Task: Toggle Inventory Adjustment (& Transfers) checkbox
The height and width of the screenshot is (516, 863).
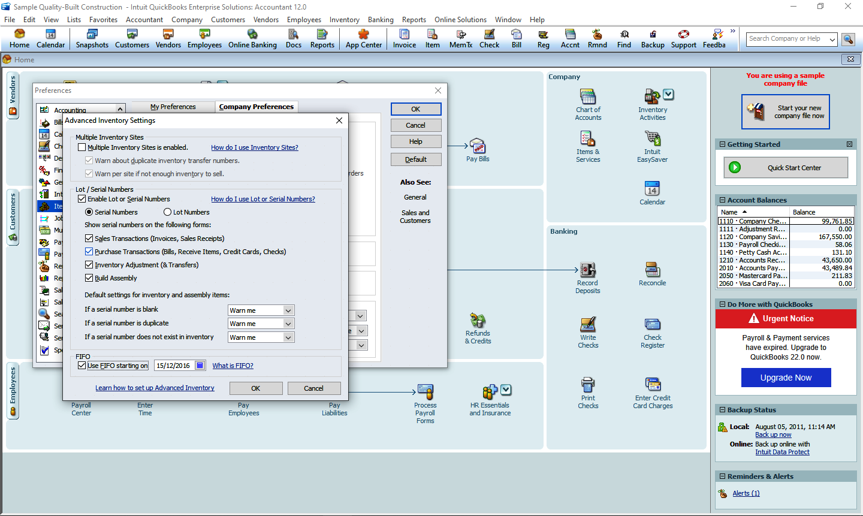Action: (x=89, y=265)
